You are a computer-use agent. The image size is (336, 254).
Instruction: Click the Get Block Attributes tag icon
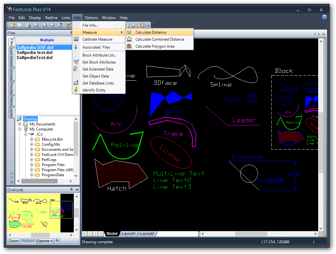[x=76, y=62]
